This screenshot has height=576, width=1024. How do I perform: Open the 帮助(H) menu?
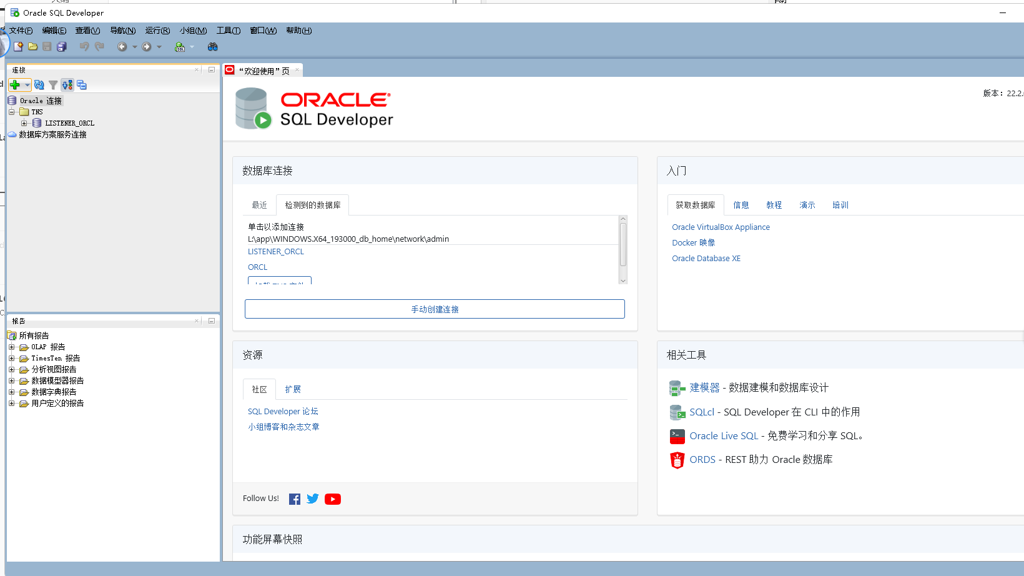298,31
